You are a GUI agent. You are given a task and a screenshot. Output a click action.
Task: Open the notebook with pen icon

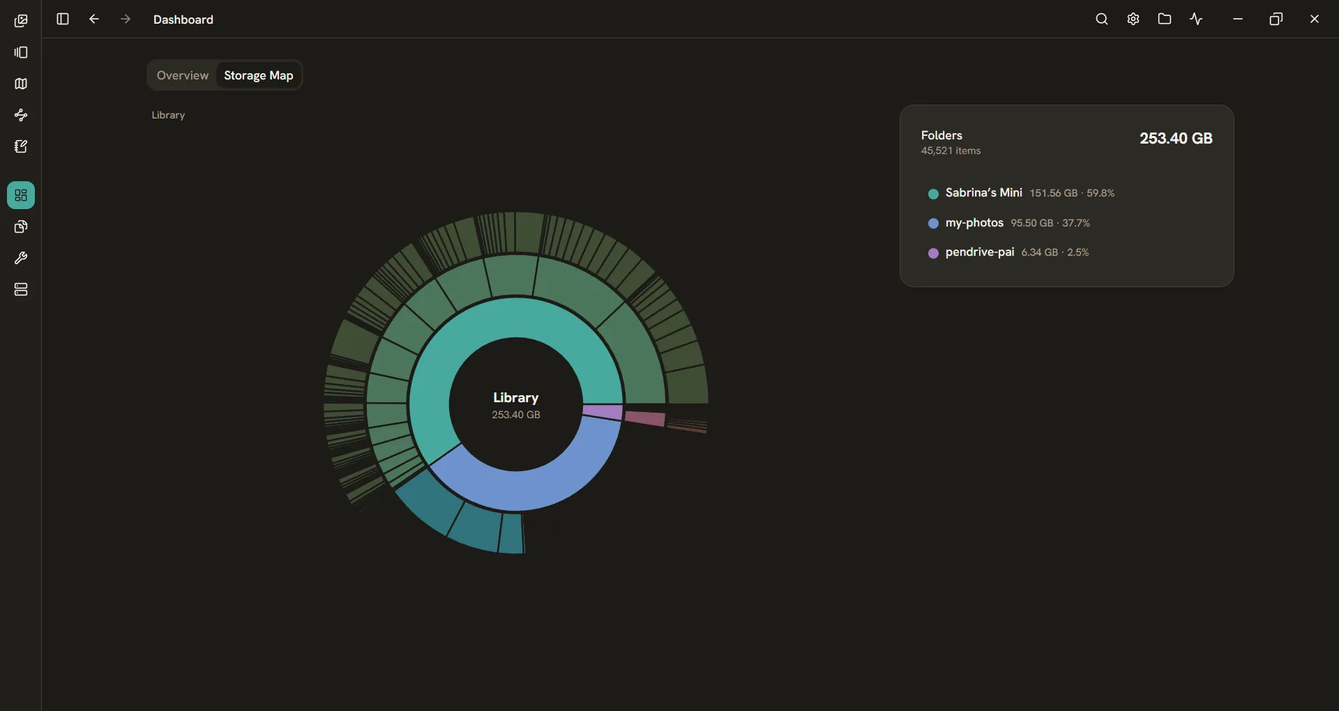(21, 146)
